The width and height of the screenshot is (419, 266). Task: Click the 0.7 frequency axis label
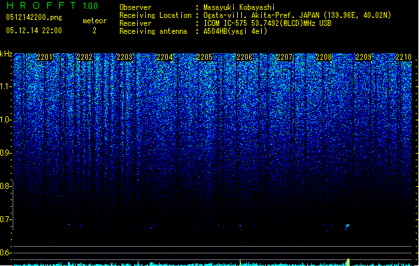tap(5, 219)
